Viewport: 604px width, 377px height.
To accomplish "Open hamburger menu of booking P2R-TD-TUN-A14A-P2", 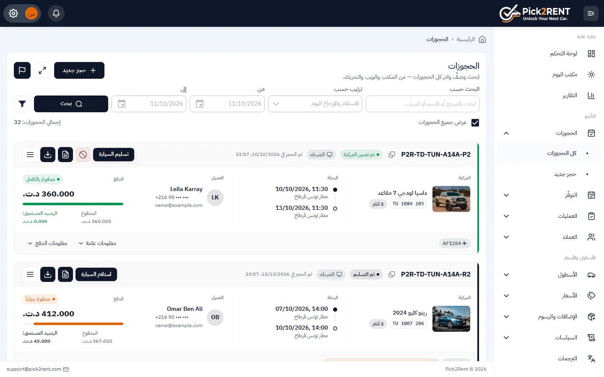I will coord(30,155).
